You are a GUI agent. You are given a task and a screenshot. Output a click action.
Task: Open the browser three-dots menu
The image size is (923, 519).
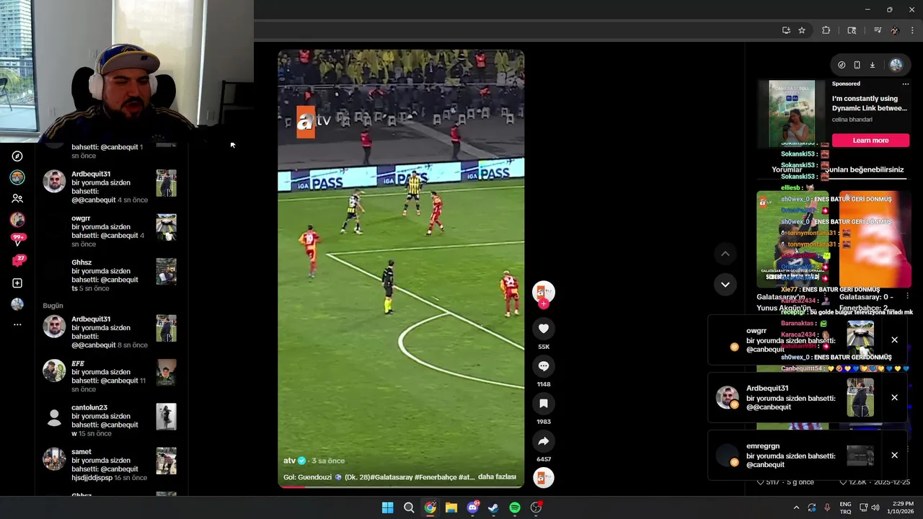[x=913, y=30]
